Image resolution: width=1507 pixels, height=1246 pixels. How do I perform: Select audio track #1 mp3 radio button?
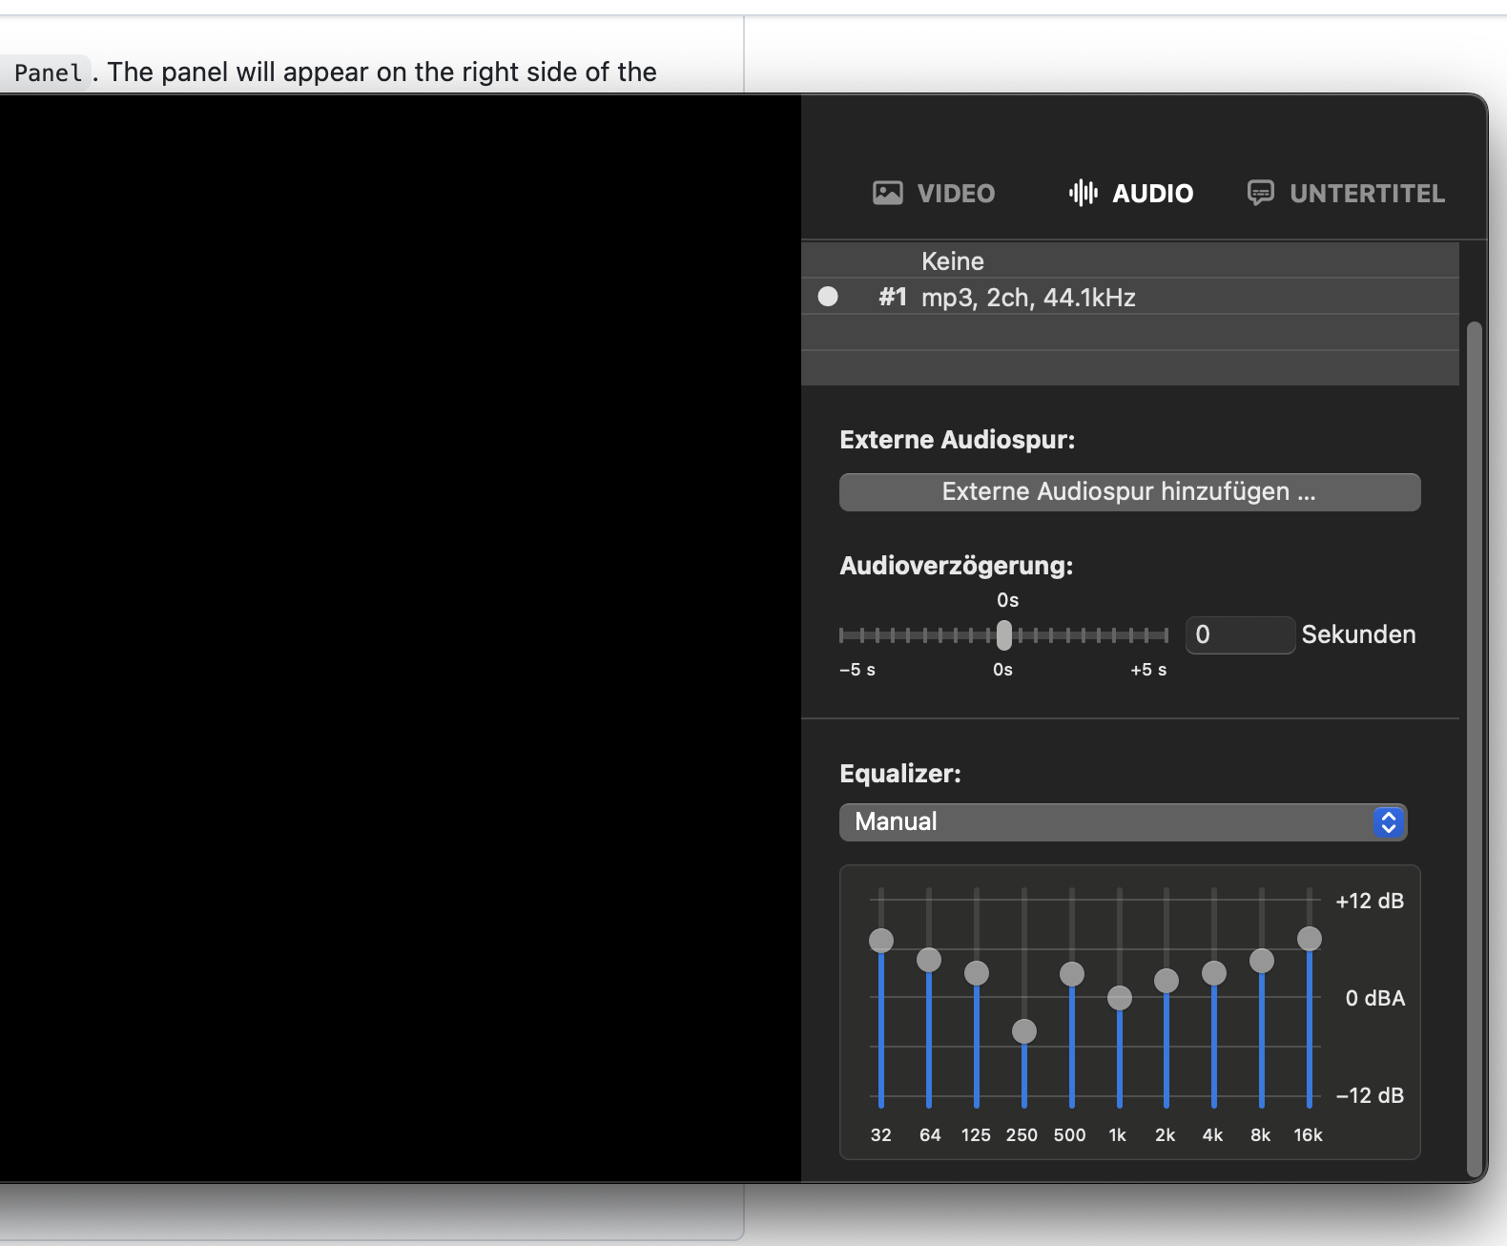click(828, 297)
